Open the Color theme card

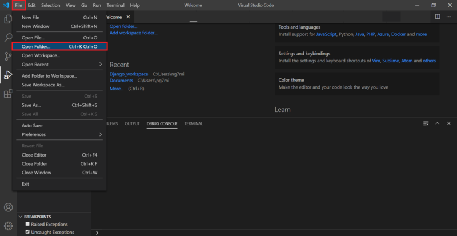coord(357,83)
